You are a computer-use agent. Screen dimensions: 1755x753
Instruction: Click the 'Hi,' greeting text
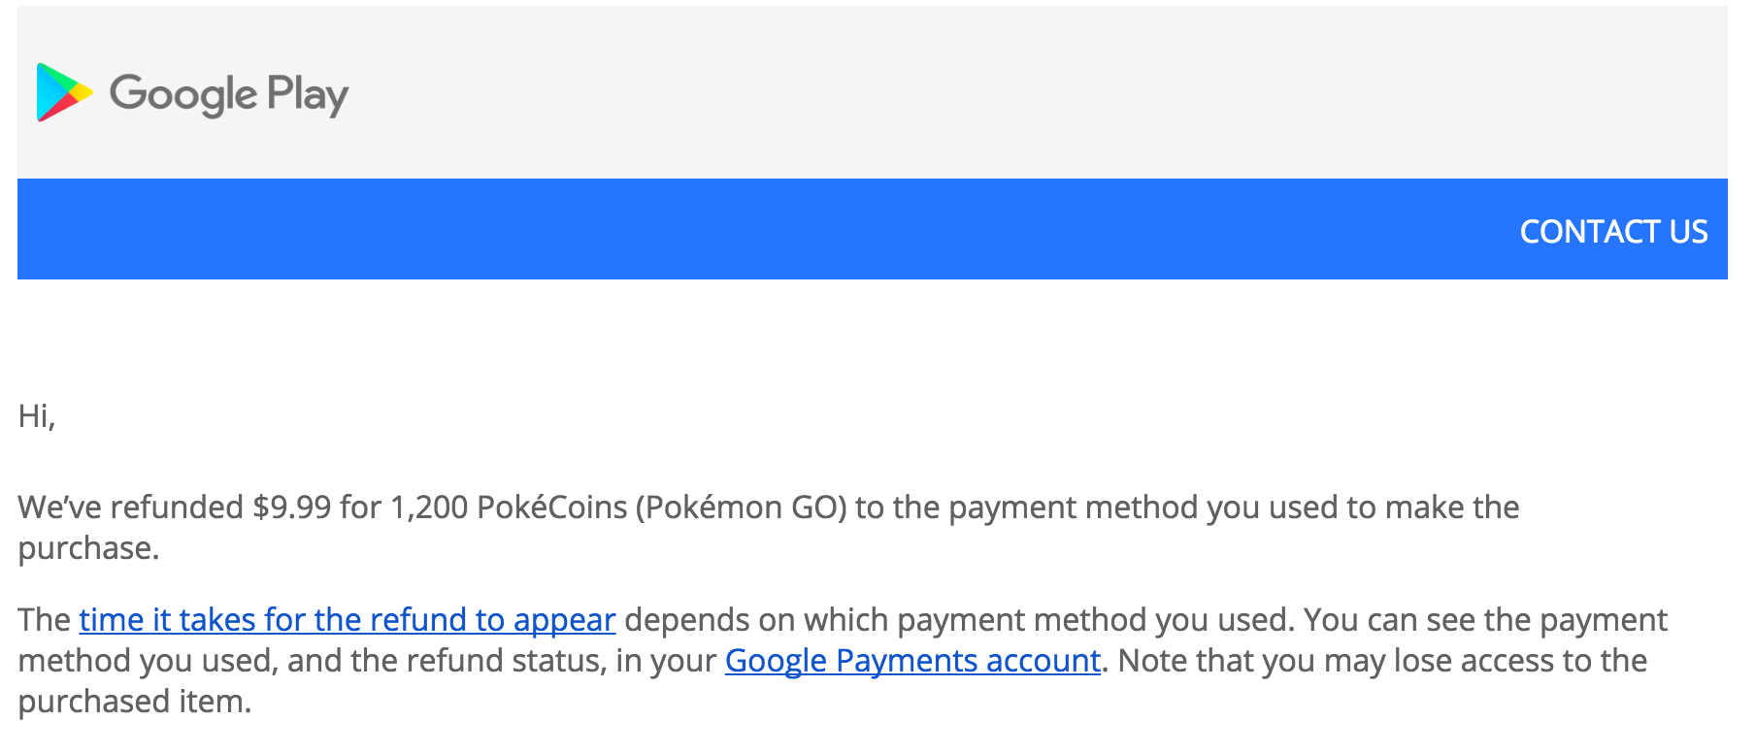coord(37,416)
